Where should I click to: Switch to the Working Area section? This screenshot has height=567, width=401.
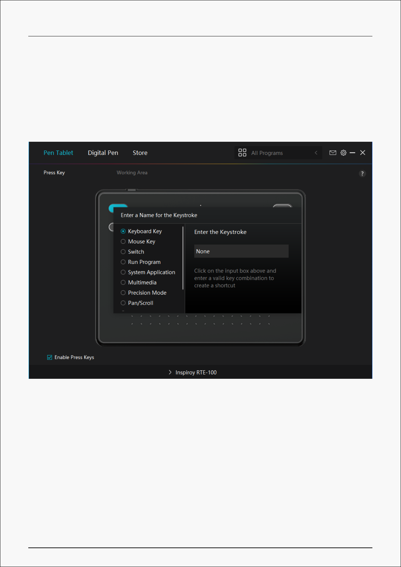[132, 173]
